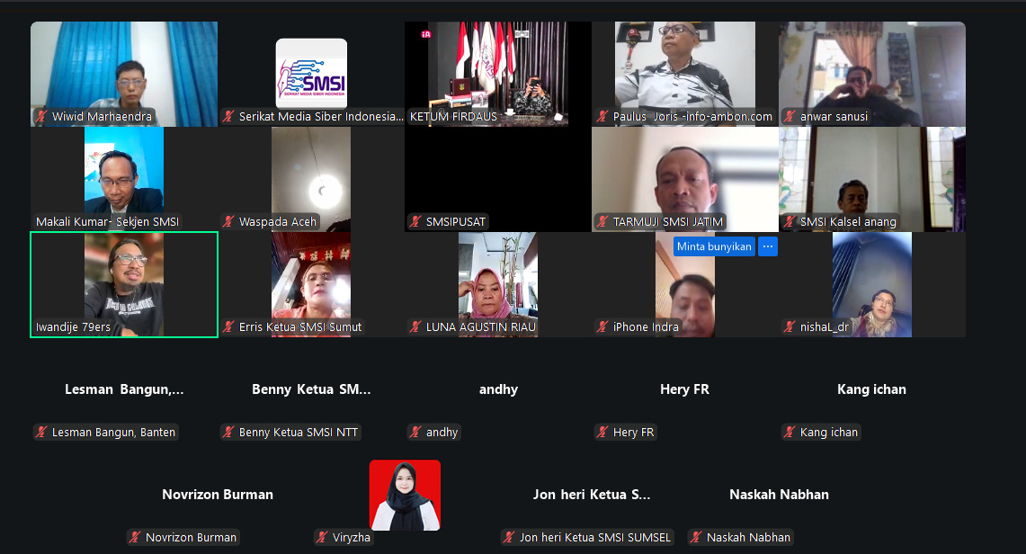1026x554 pixels.
Task: Click Viryzha's profile photo
Action: [x=405, y=494]
